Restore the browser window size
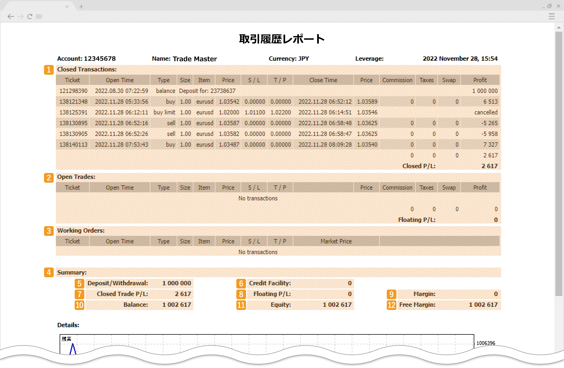 pyautogui.click(x=549, y=6)
